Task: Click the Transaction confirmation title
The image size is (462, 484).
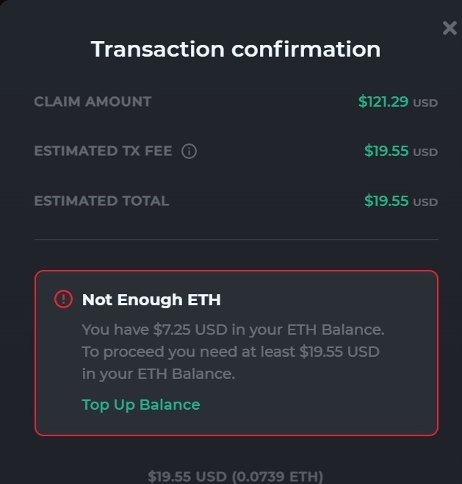Action: pos(236,49)
